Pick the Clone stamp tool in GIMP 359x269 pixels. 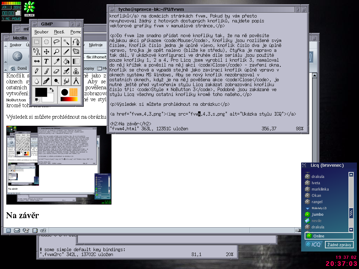[x=76, y=71]
